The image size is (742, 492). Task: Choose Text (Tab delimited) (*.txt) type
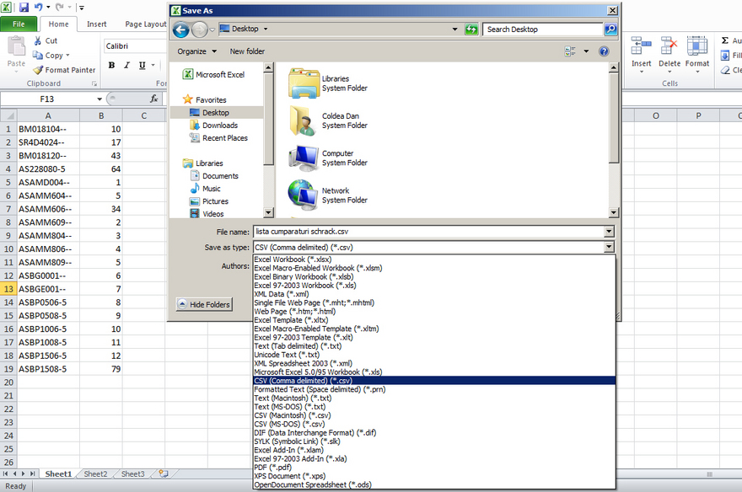click(x=434, y=346)
